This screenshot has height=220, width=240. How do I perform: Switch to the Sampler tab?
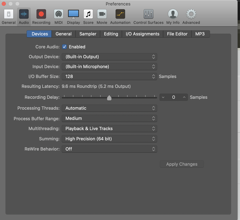[88, 34]
